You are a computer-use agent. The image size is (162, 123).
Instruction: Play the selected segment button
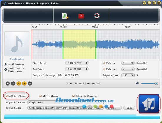(x=30, y=83)
